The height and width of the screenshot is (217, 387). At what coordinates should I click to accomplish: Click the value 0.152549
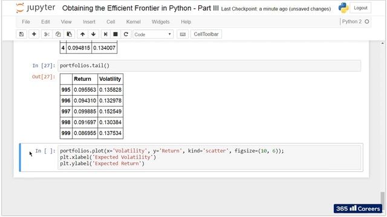tap(110, 112)
